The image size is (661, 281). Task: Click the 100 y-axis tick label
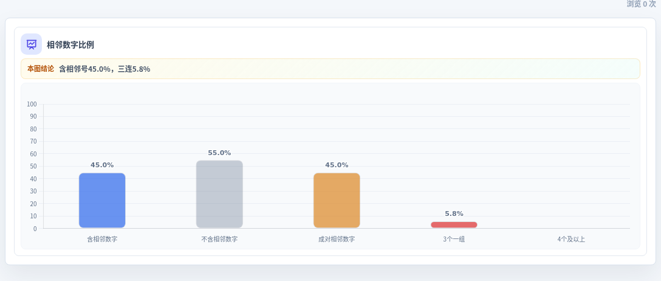[32, 104]
